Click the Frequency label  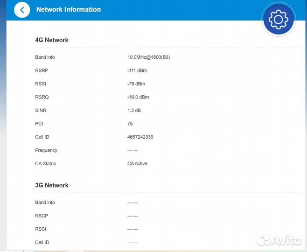click(x=46, y=150)
